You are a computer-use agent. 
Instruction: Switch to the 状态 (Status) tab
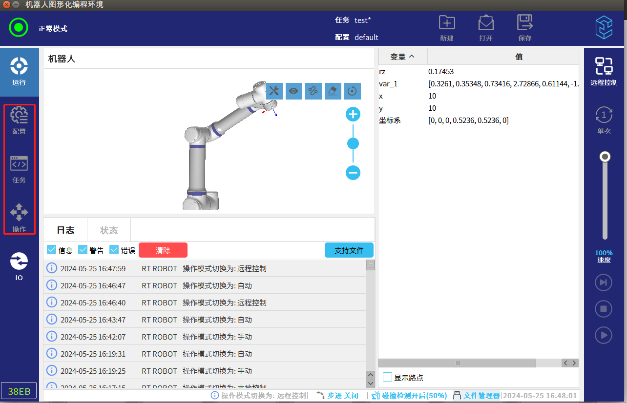108,230
